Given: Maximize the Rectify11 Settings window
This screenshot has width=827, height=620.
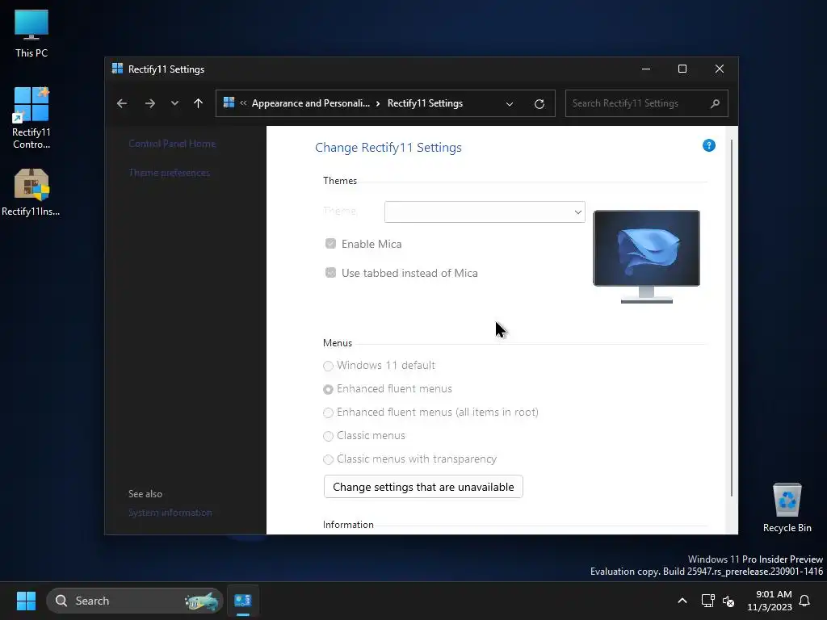Looking at the screenshot, I should tap(682, 69).
